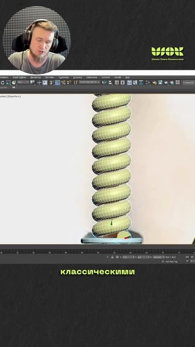Click the X coordinate input field

pos(128,257)
